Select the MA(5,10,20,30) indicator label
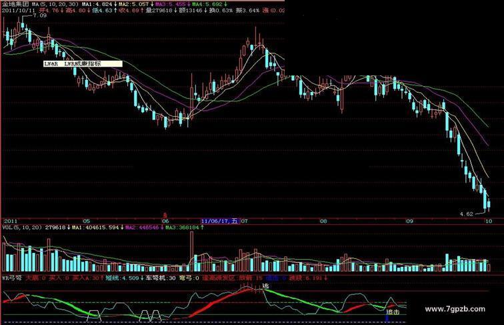 click(x=55, y=4)
